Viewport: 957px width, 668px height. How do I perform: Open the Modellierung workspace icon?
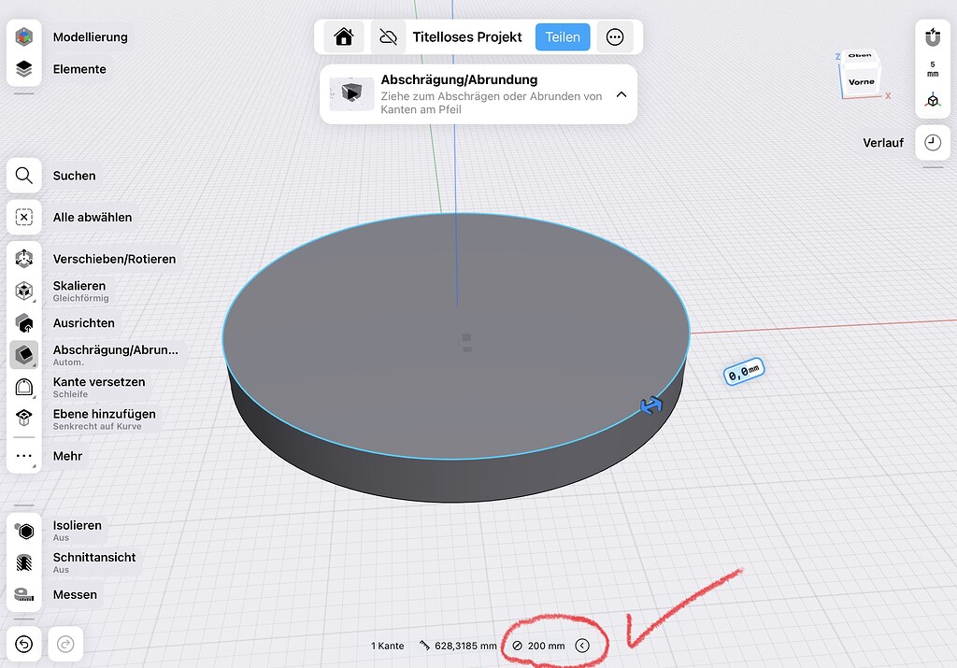point(23,37)
